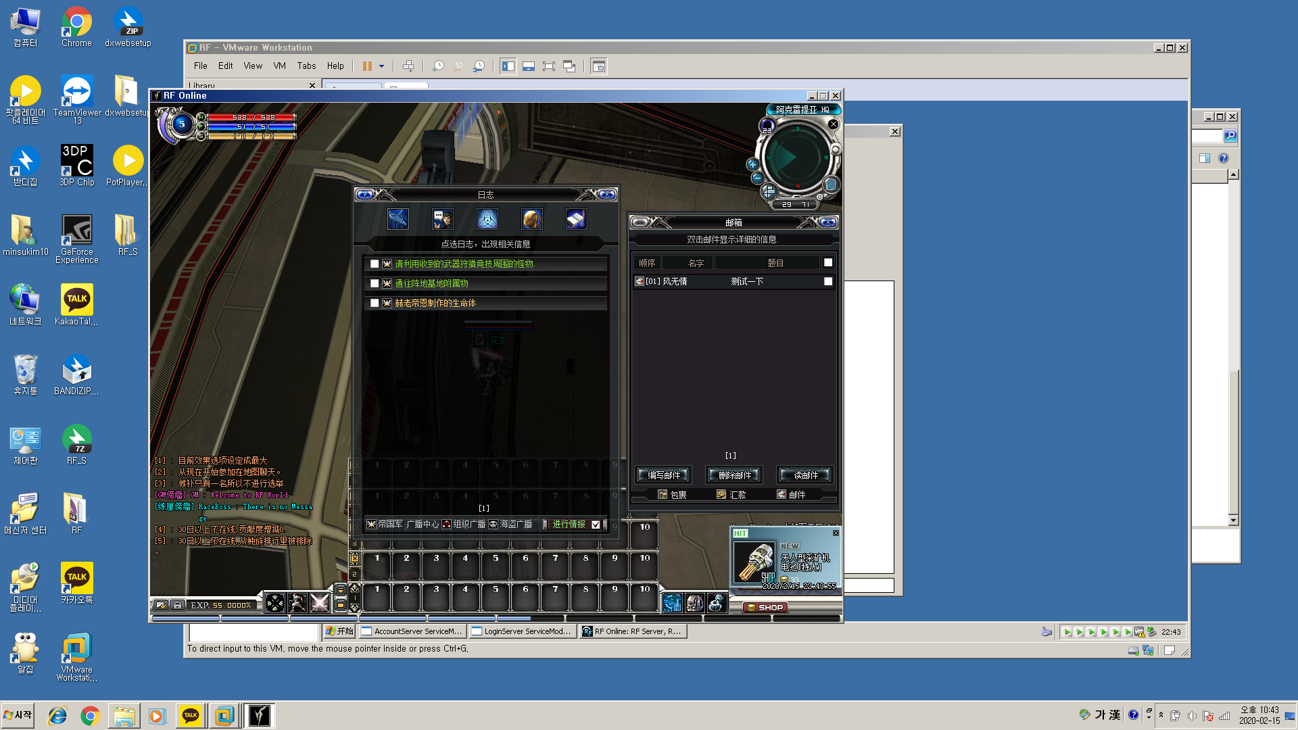Screen dimensions: 1298x730
Task: Tick checkbox for mail from 风无情
Action: click(828, 281)
